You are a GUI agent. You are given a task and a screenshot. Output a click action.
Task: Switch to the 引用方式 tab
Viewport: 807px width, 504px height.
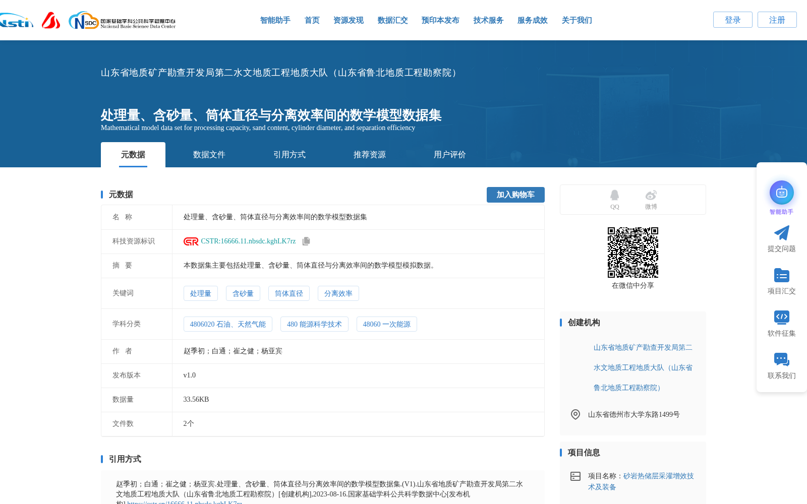point(289,155)
